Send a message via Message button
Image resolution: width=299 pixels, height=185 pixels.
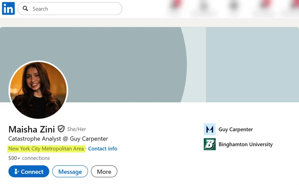coord(70,172)
